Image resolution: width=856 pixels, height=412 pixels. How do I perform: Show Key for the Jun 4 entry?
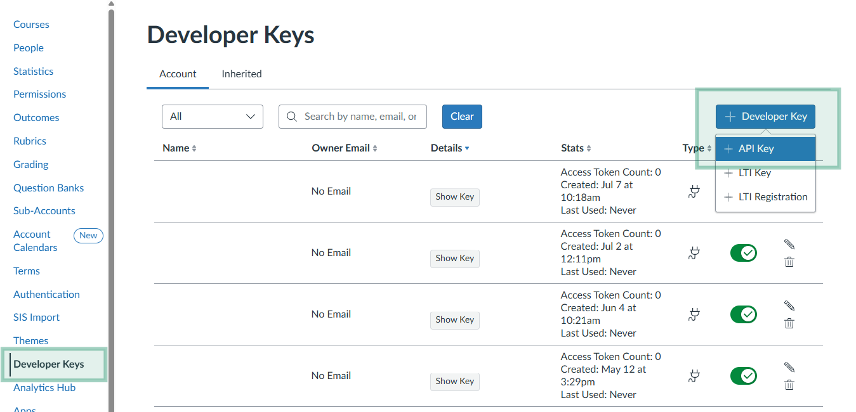(455, 320)
